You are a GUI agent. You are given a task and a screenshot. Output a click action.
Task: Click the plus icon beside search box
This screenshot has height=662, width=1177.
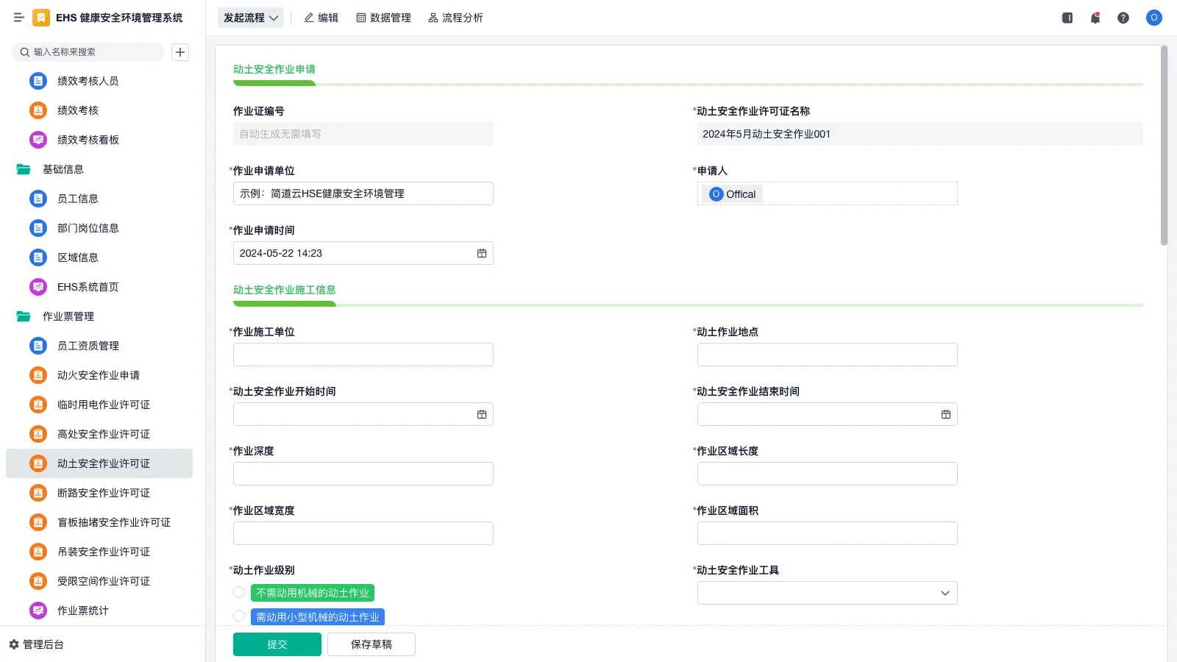click(180, 52)
